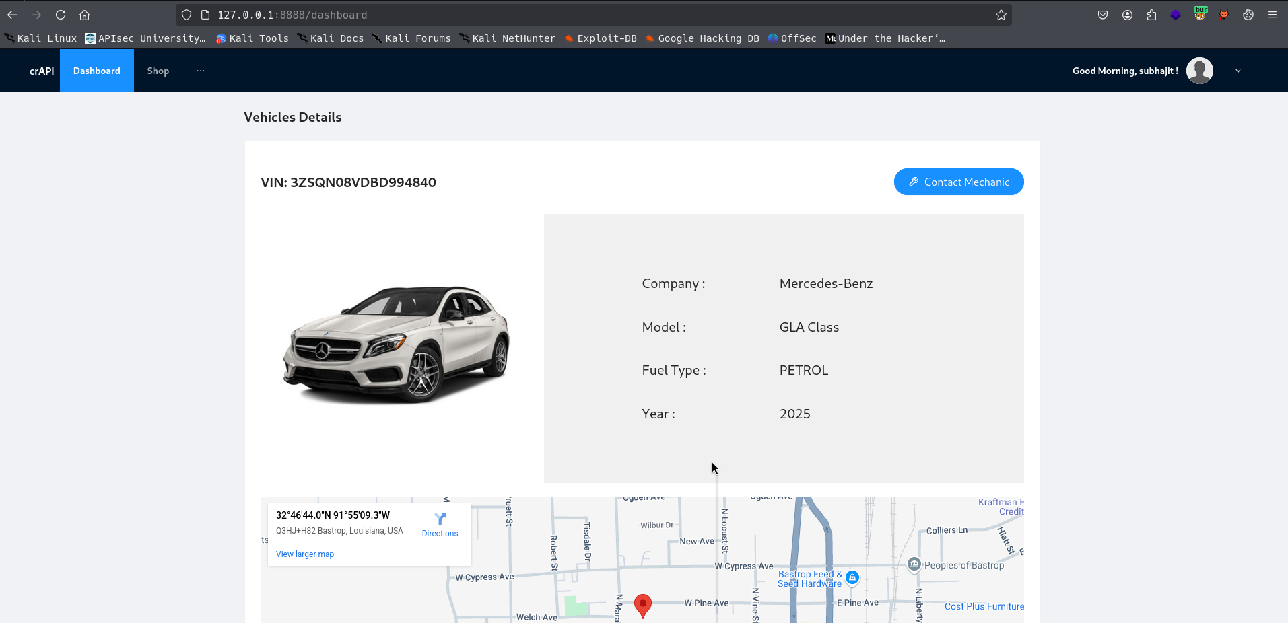This screenshot has width=1288, height=623.
Task: Click the FoxyProxy fox extension icon
Action: [1224, 15]
